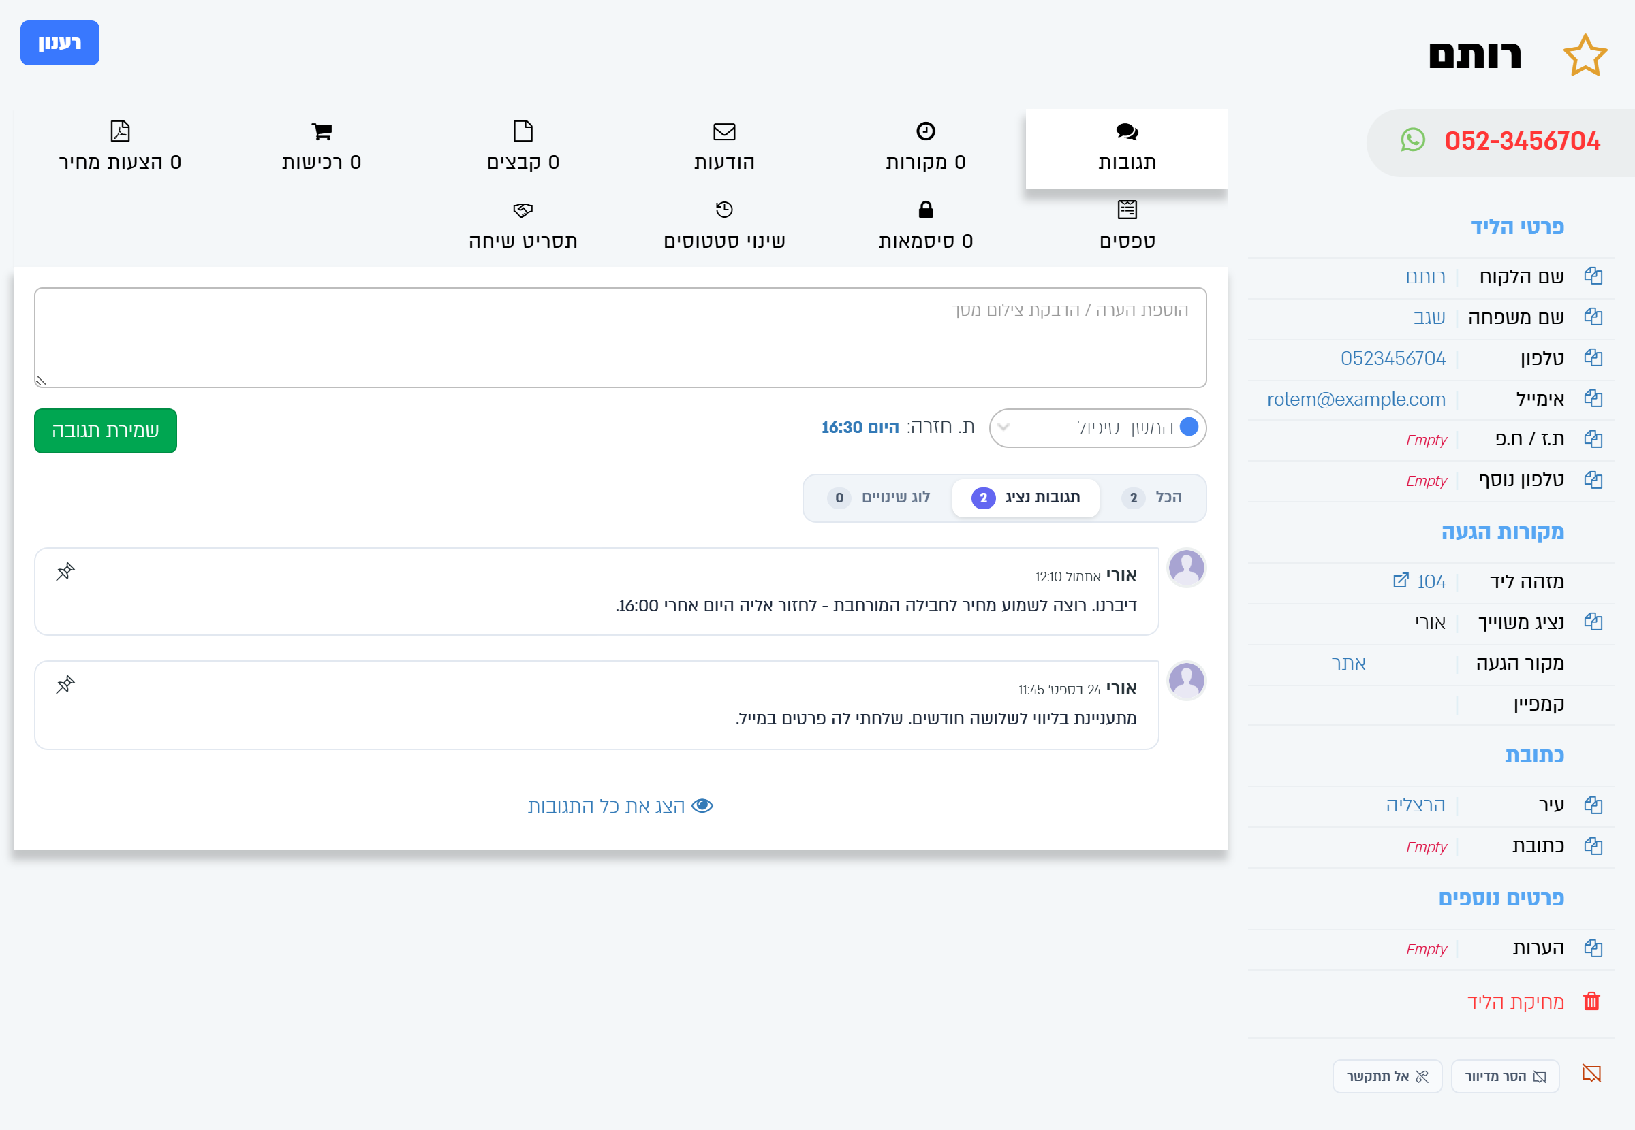
Task: Open the 0 קבצים tab
Action: coord(523,148)
